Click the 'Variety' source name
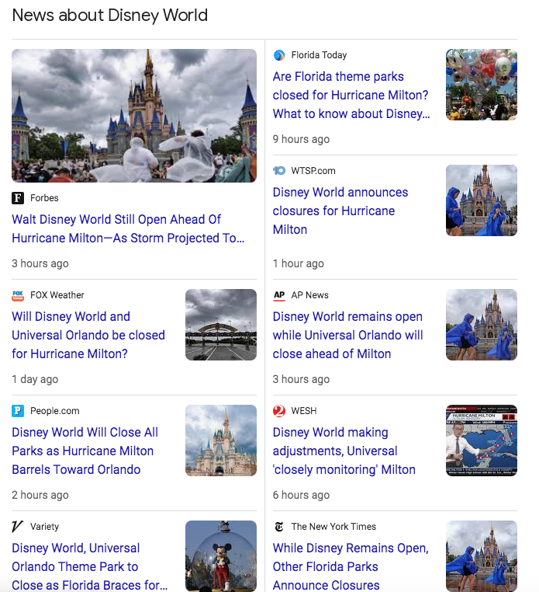Screen dimensions: 539x592 pos(44,526)
